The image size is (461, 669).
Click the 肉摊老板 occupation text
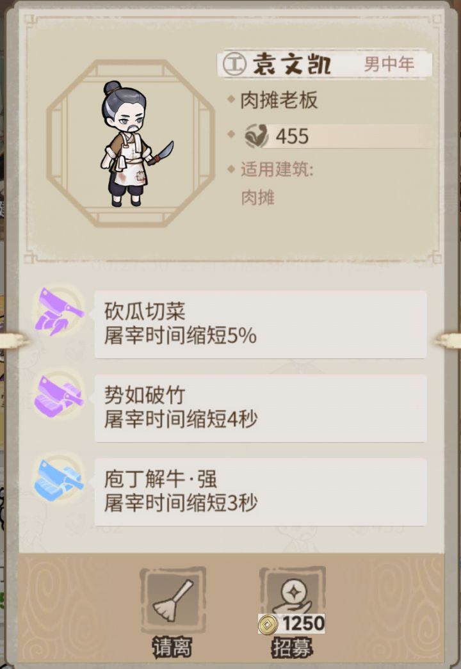tap(279, 101)
